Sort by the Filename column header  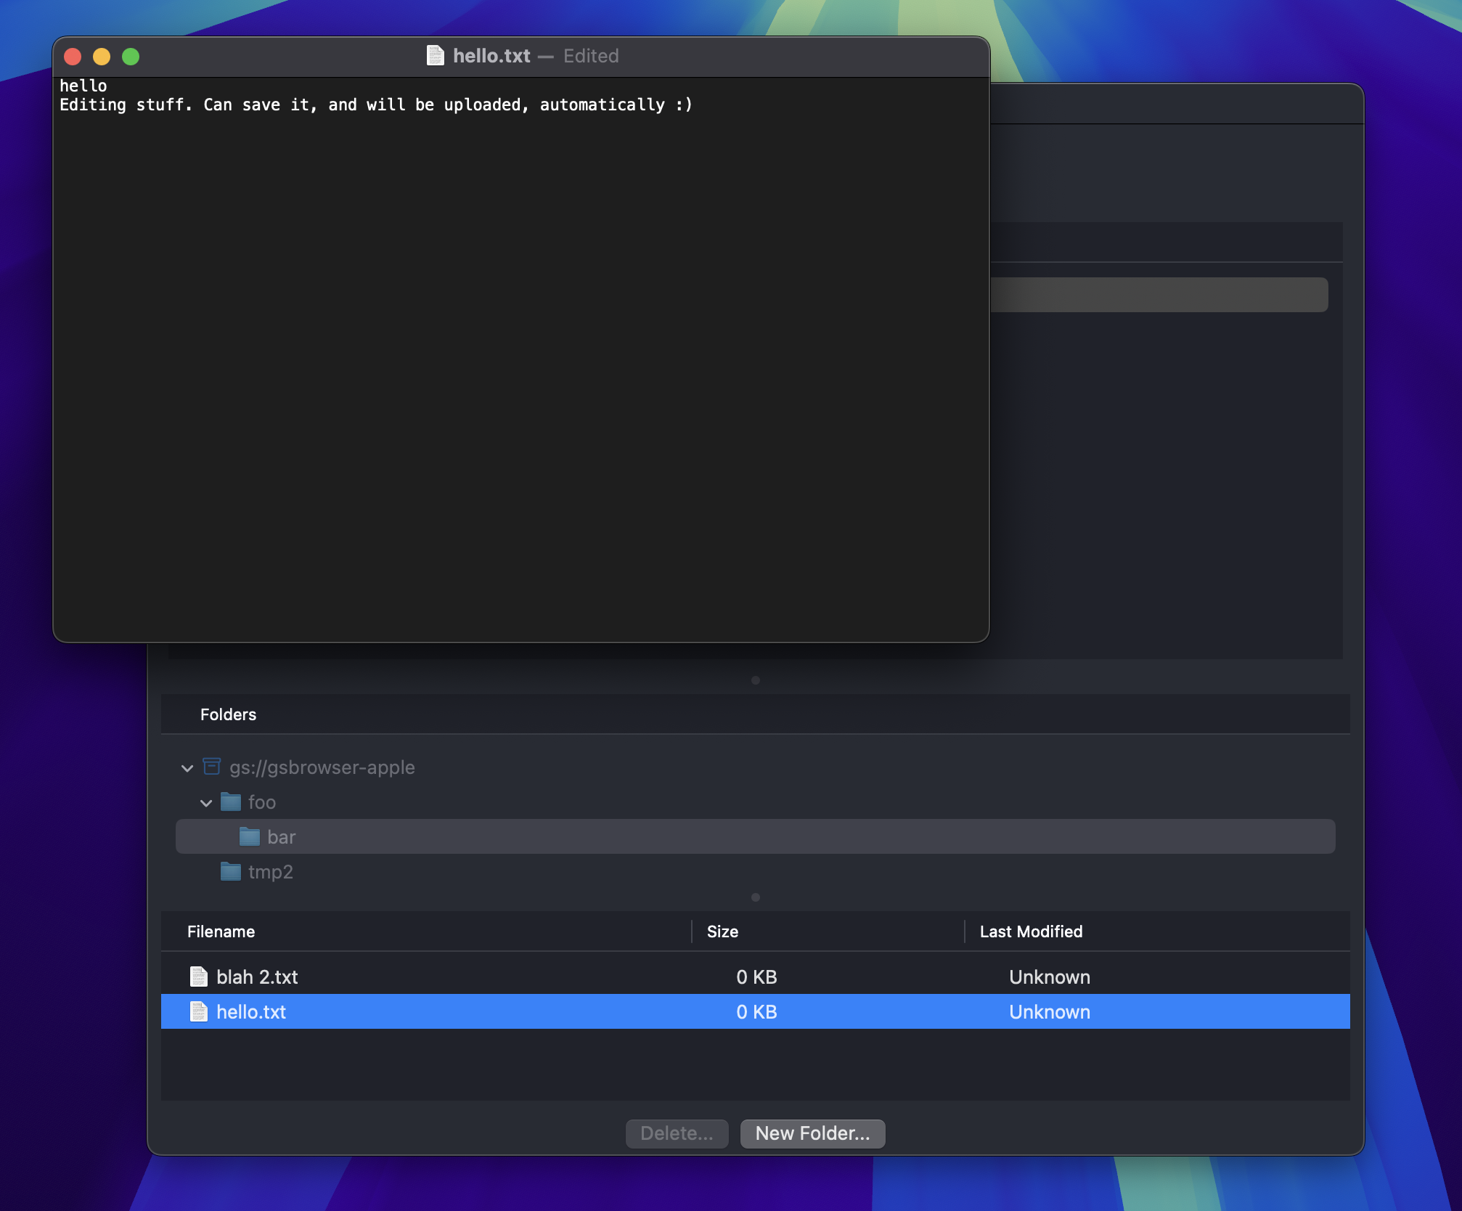221,931
